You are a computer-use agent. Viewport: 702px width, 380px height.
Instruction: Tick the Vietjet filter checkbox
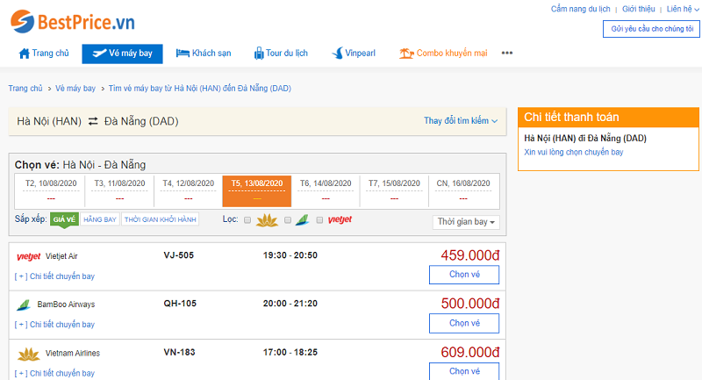[319, 219]
